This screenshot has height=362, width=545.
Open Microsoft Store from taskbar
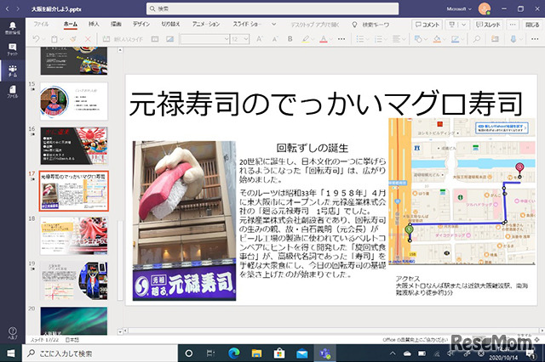[279, 354]
